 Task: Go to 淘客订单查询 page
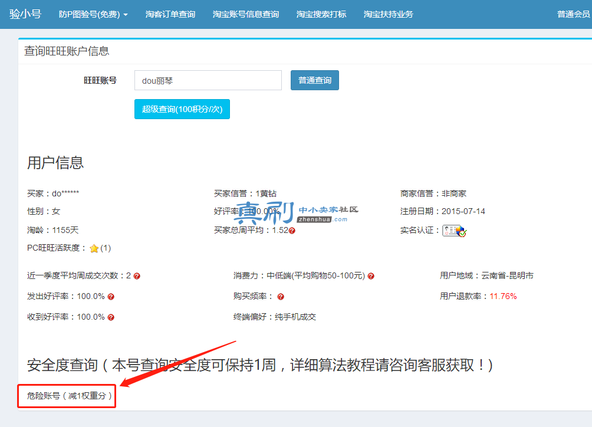[170, 14]
